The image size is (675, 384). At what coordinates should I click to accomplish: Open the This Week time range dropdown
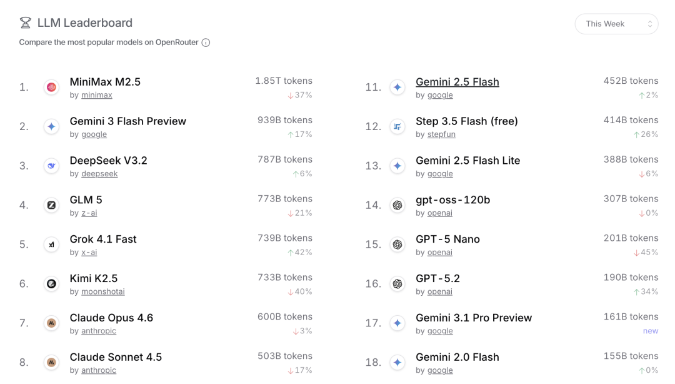click(x=616, y=24)
